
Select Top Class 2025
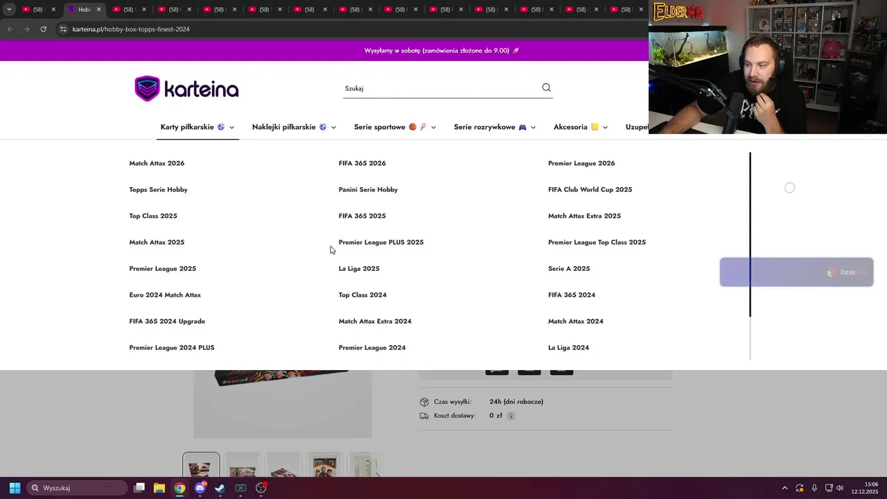pyautogui.click(x=153, y=216)
